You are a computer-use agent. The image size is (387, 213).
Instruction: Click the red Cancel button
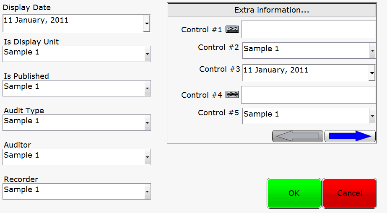tap(350, 193)
